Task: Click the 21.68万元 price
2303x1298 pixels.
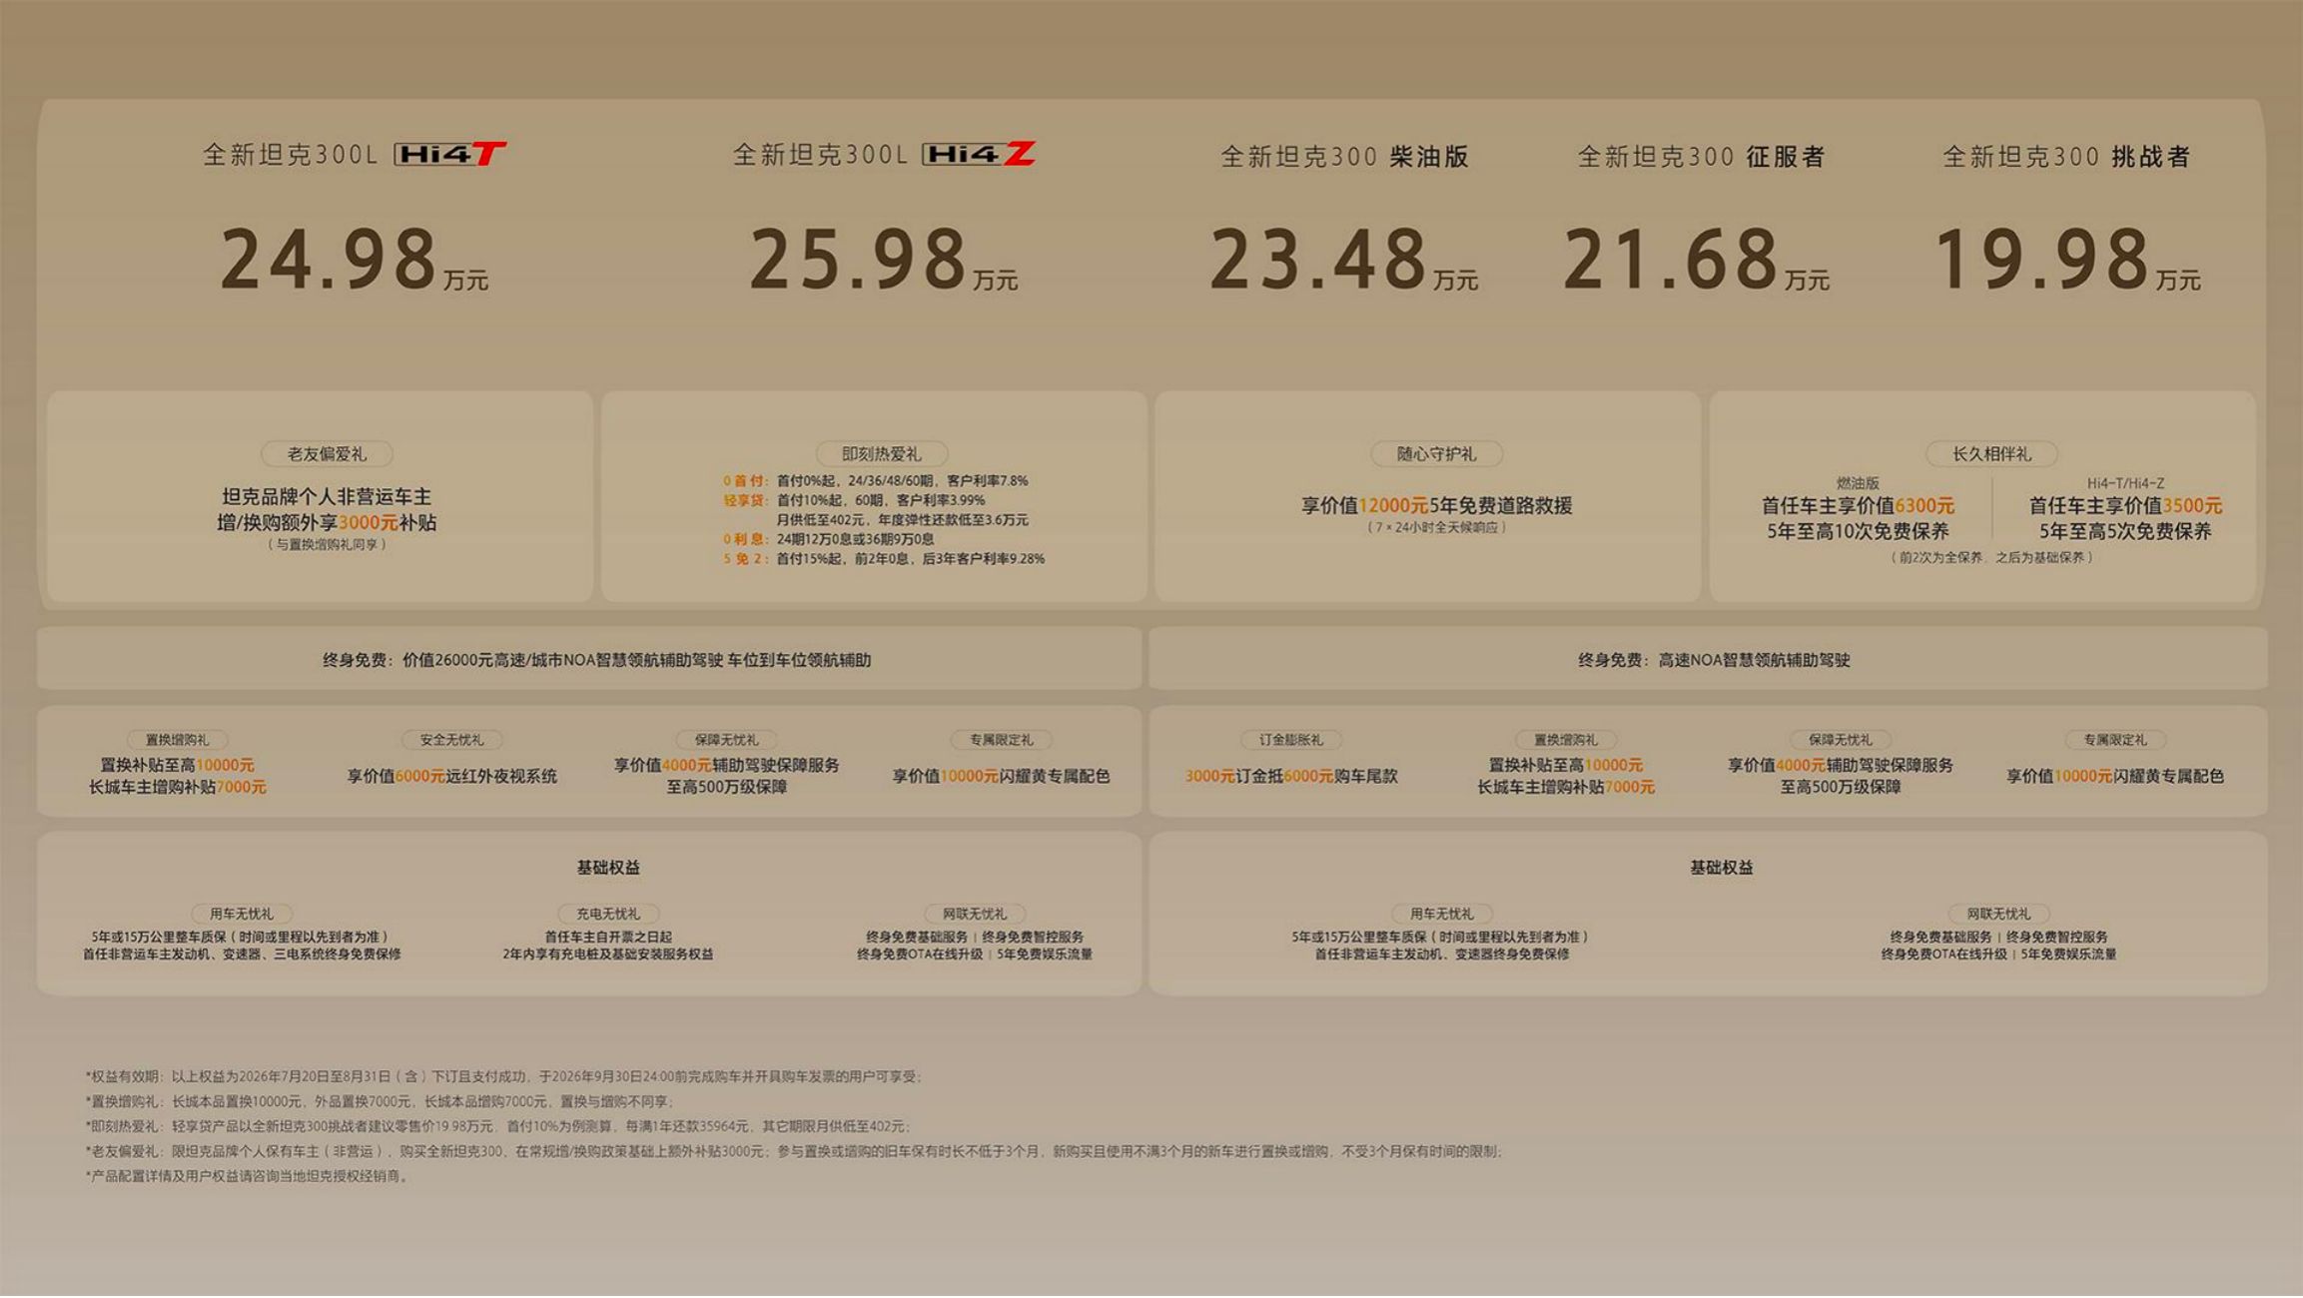Action: coord(1696,260)
